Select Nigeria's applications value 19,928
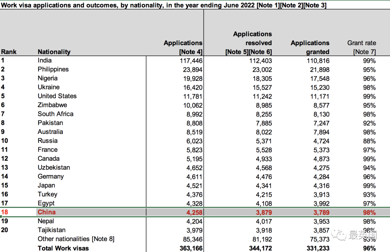The height and width of the screenshot is (252, 390). tap(193, 79)
